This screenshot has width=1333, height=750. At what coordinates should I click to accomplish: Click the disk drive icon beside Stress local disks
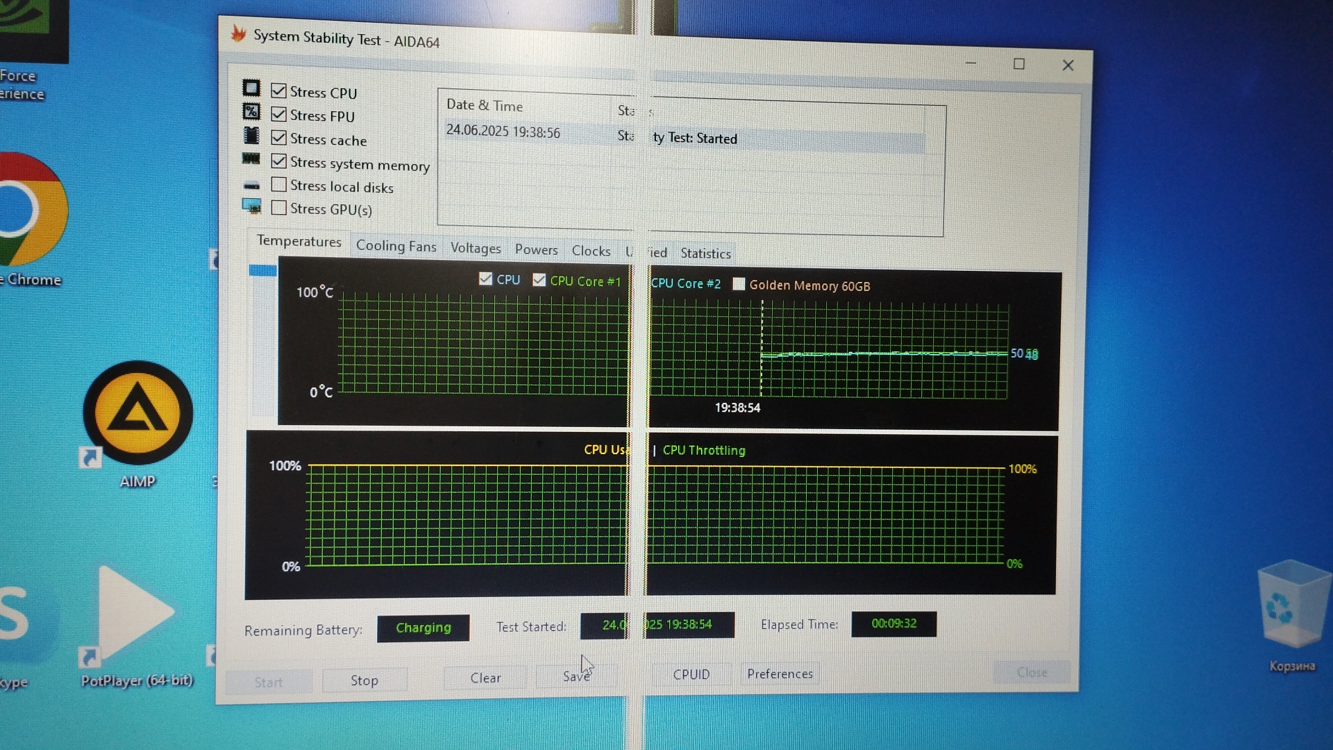coord(251,185)
